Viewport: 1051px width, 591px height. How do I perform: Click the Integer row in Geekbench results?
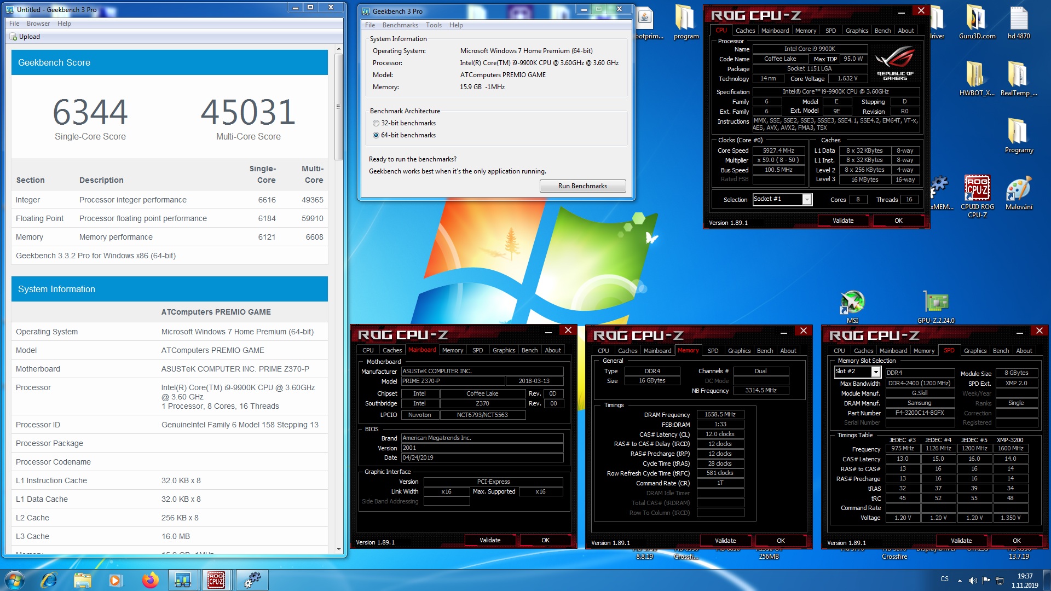170,200
